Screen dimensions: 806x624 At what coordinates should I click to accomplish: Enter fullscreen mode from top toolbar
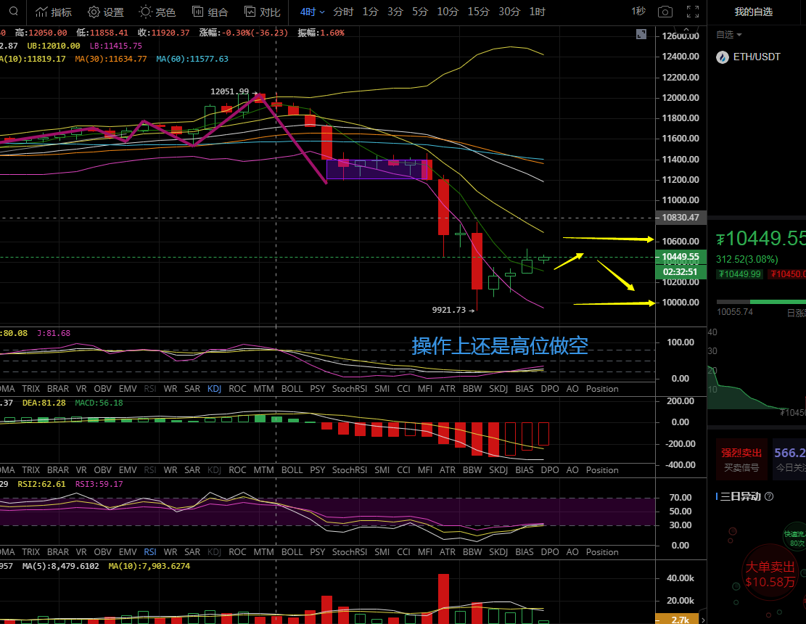tap(693, 12)
